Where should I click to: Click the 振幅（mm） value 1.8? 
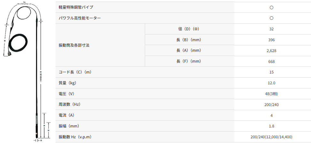point(271,126)
